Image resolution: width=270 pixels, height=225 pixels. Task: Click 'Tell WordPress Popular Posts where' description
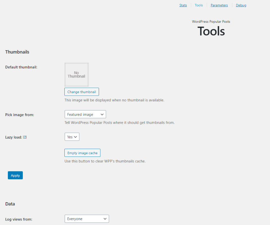pyautogui.click(x=120, y=123)
